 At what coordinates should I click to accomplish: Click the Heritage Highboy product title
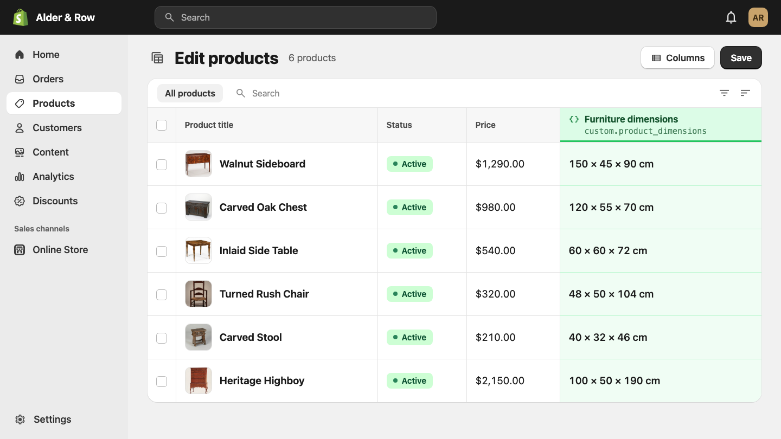coord(262,381)
